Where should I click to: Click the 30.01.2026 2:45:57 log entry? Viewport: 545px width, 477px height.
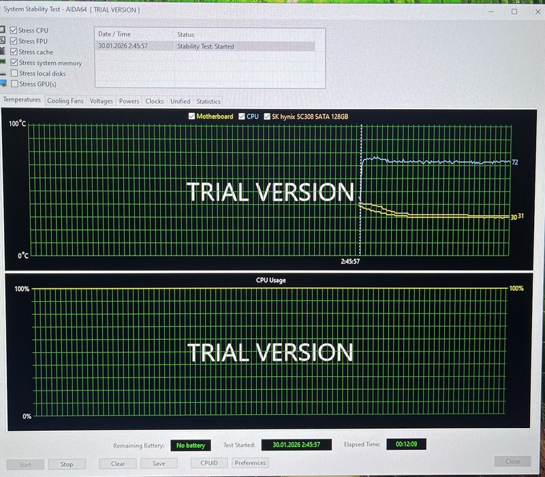coord(123,46)
